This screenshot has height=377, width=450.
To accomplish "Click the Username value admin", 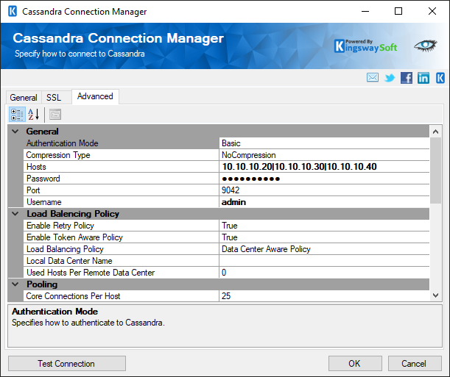I will tap(324, 202).
